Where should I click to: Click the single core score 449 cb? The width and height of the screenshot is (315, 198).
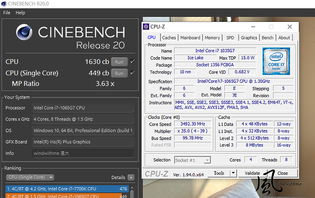point(98,73)
